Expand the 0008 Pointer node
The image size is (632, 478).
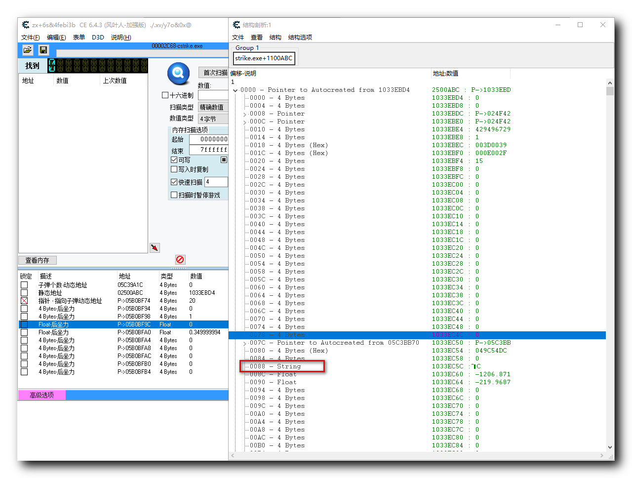tap(245, 114)
